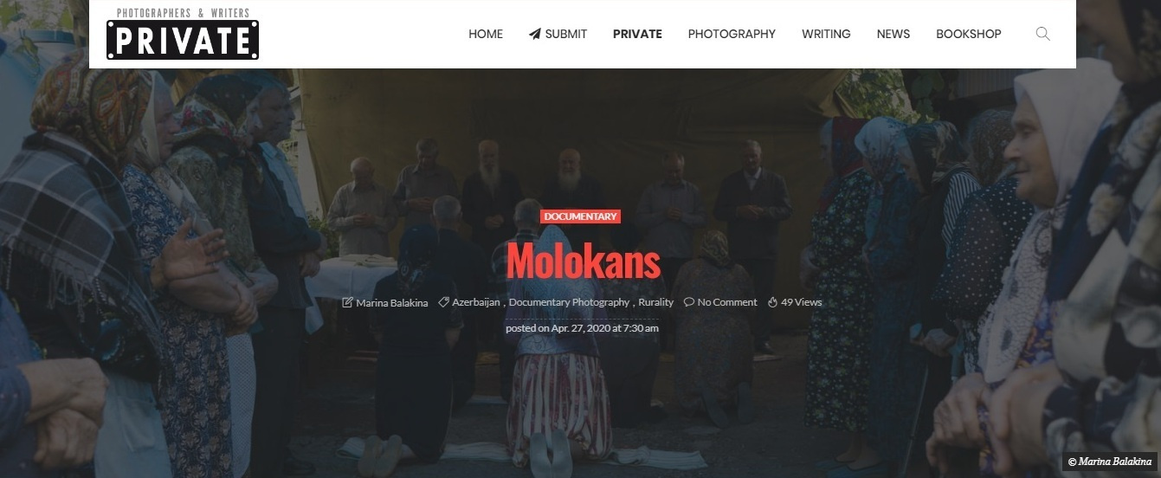Screen dimensions: 1161x478
Task: Open the search magnifier icon
Action: 1042,34
